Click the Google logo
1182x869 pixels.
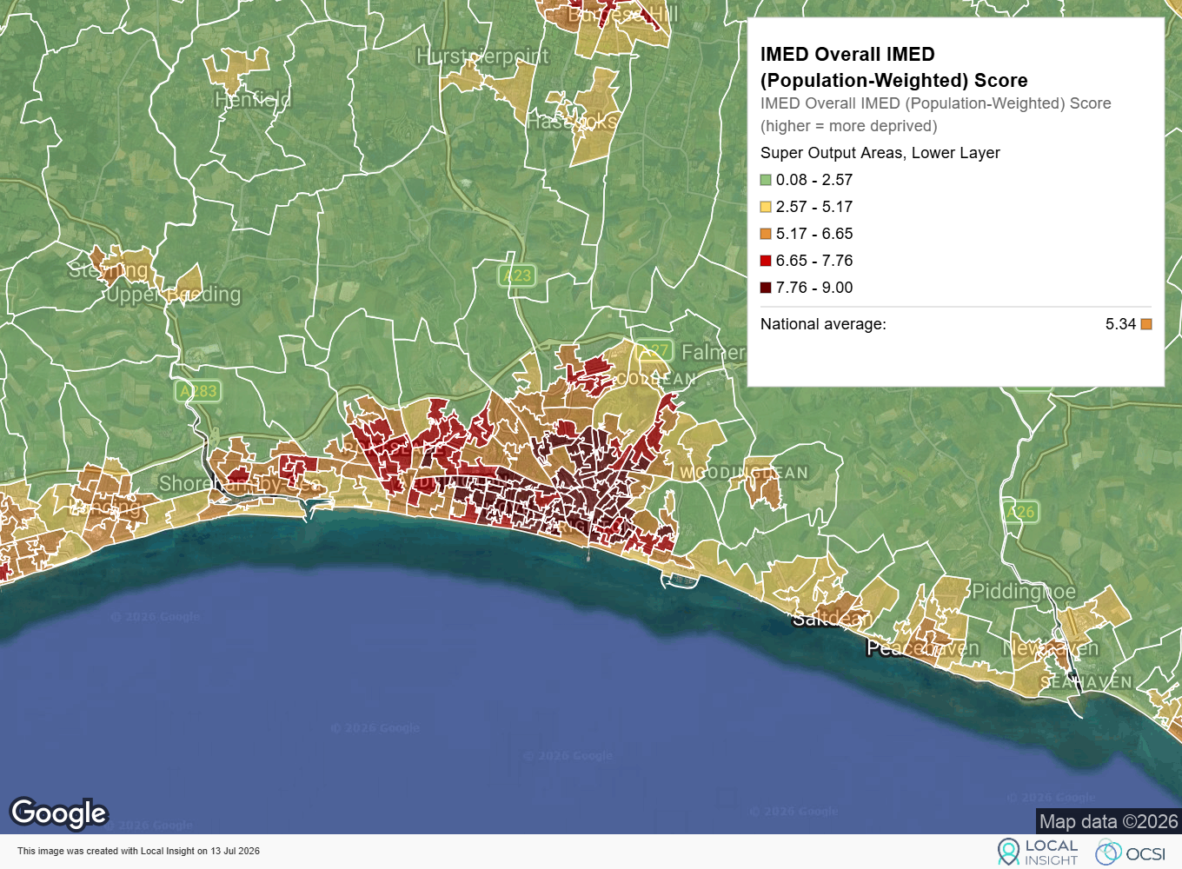coord(58,813)
